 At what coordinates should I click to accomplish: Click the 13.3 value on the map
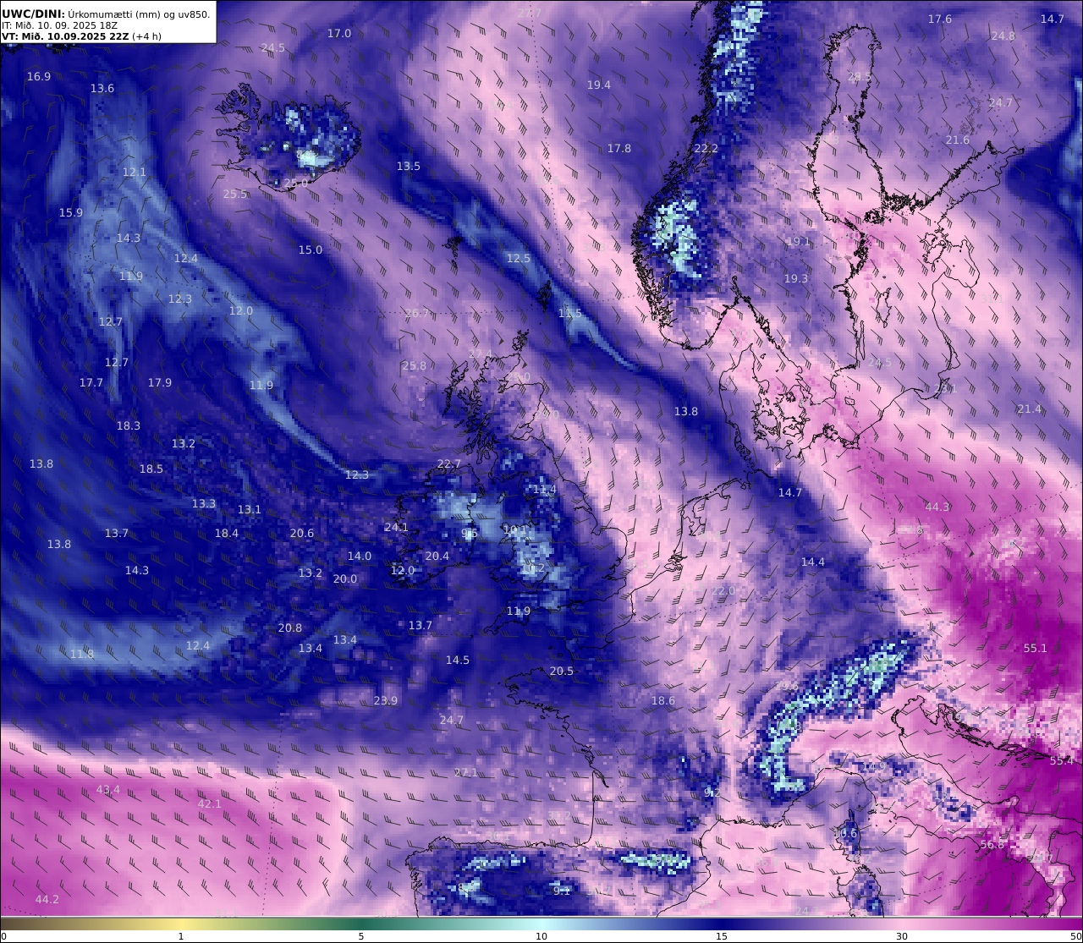(x=204, y=504)
